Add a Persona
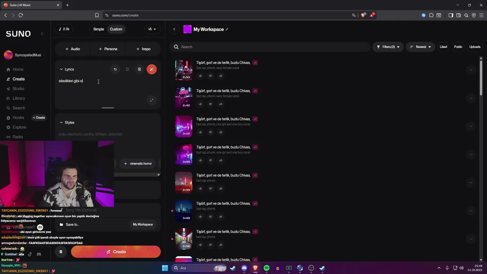Image resolution: width=487 pixels, height=274 pixels. [108, 49]
